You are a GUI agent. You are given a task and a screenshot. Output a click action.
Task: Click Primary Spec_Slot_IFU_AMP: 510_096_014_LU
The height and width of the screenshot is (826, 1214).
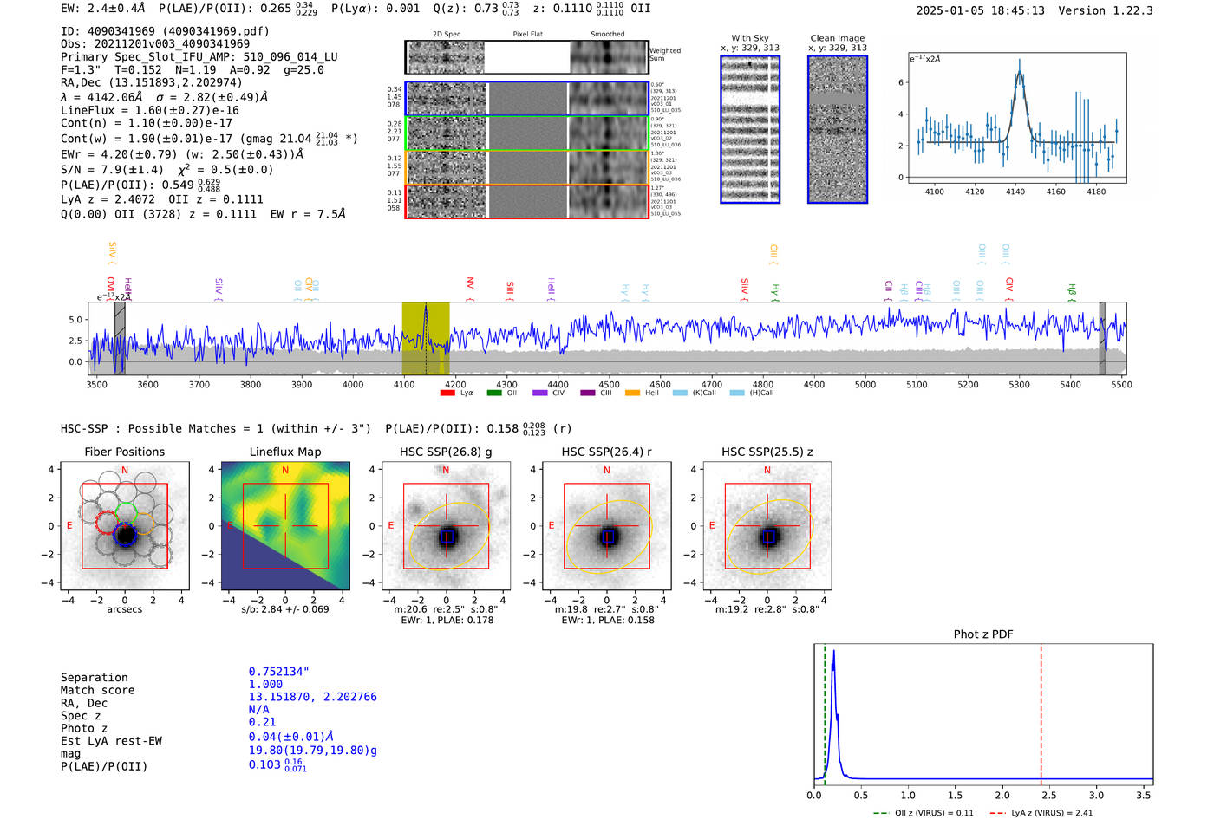[199, 56]
